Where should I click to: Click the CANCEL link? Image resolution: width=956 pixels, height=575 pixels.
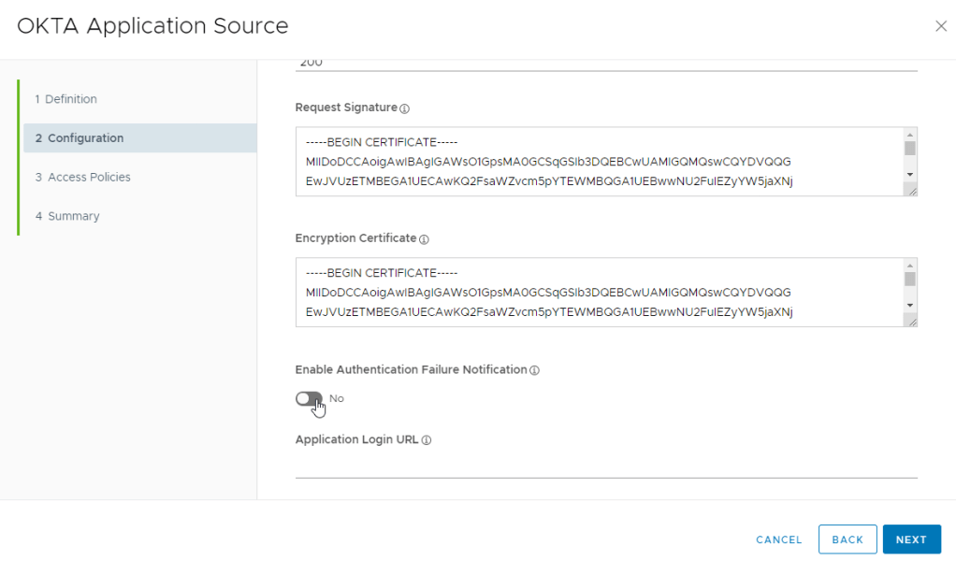click(x=779, y=539)
